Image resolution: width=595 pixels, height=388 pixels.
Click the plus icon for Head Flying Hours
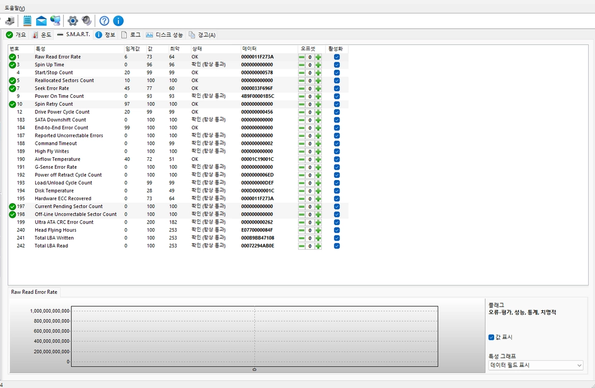[318, 230]
